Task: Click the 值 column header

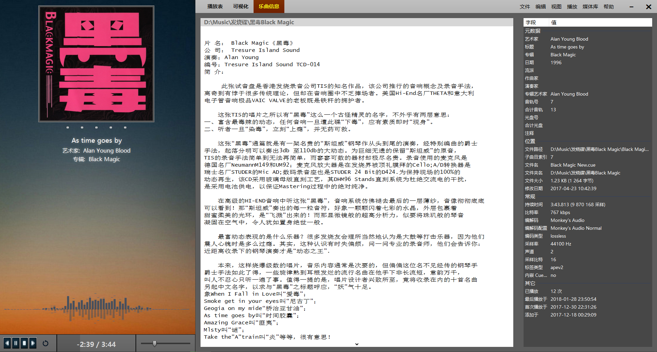Action: click(x=601, y=23)
